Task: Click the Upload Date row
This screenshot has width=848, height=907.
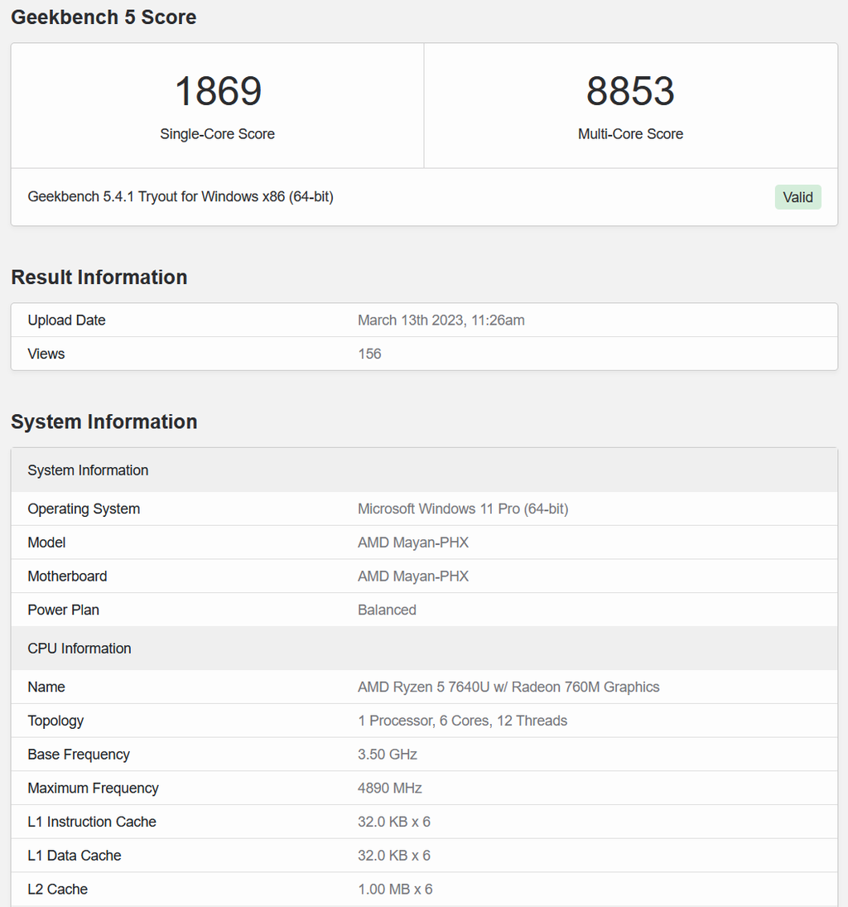Action: pyautogui.click(x=66, y=320)
